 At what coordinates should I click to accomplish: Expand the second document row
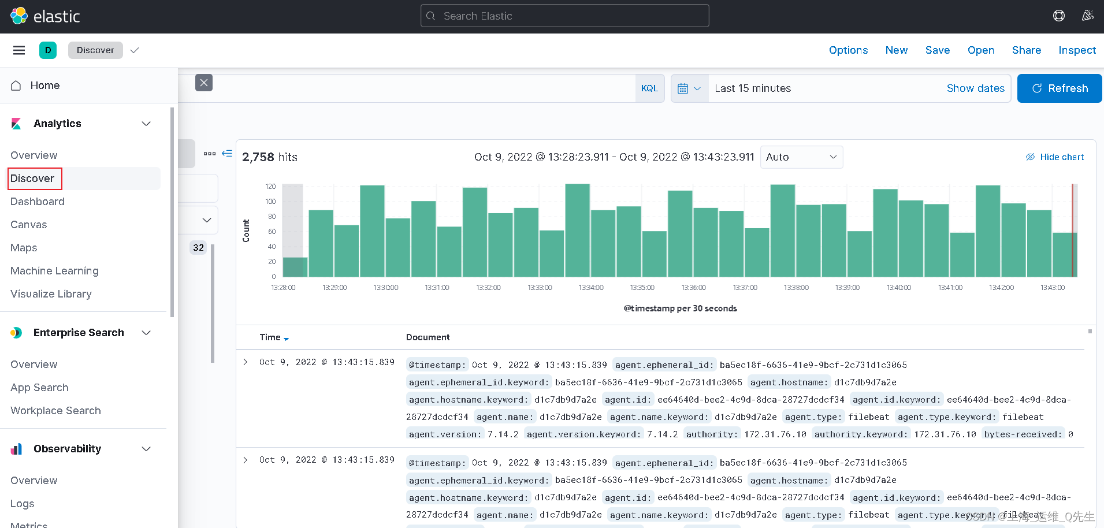pyautogui.click(x=246, y=460)
